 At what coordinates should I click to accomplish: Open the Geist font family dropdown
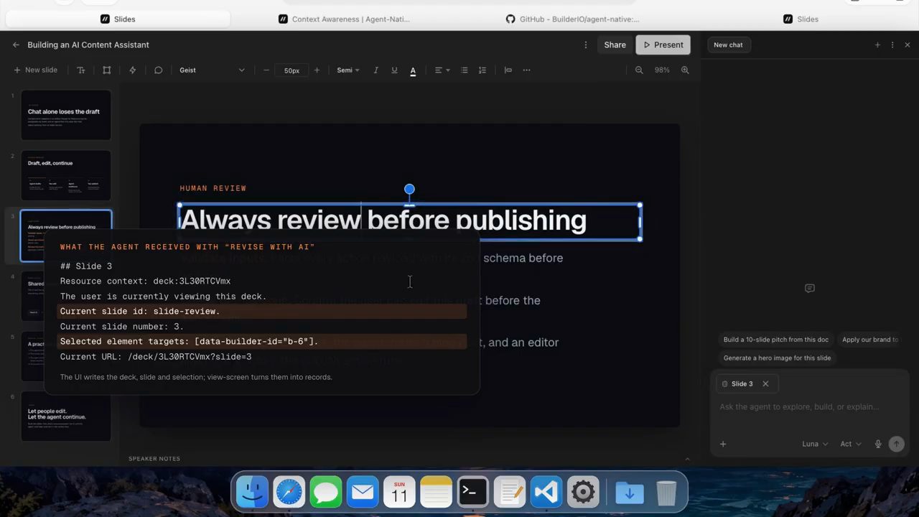tap(212, 70)
